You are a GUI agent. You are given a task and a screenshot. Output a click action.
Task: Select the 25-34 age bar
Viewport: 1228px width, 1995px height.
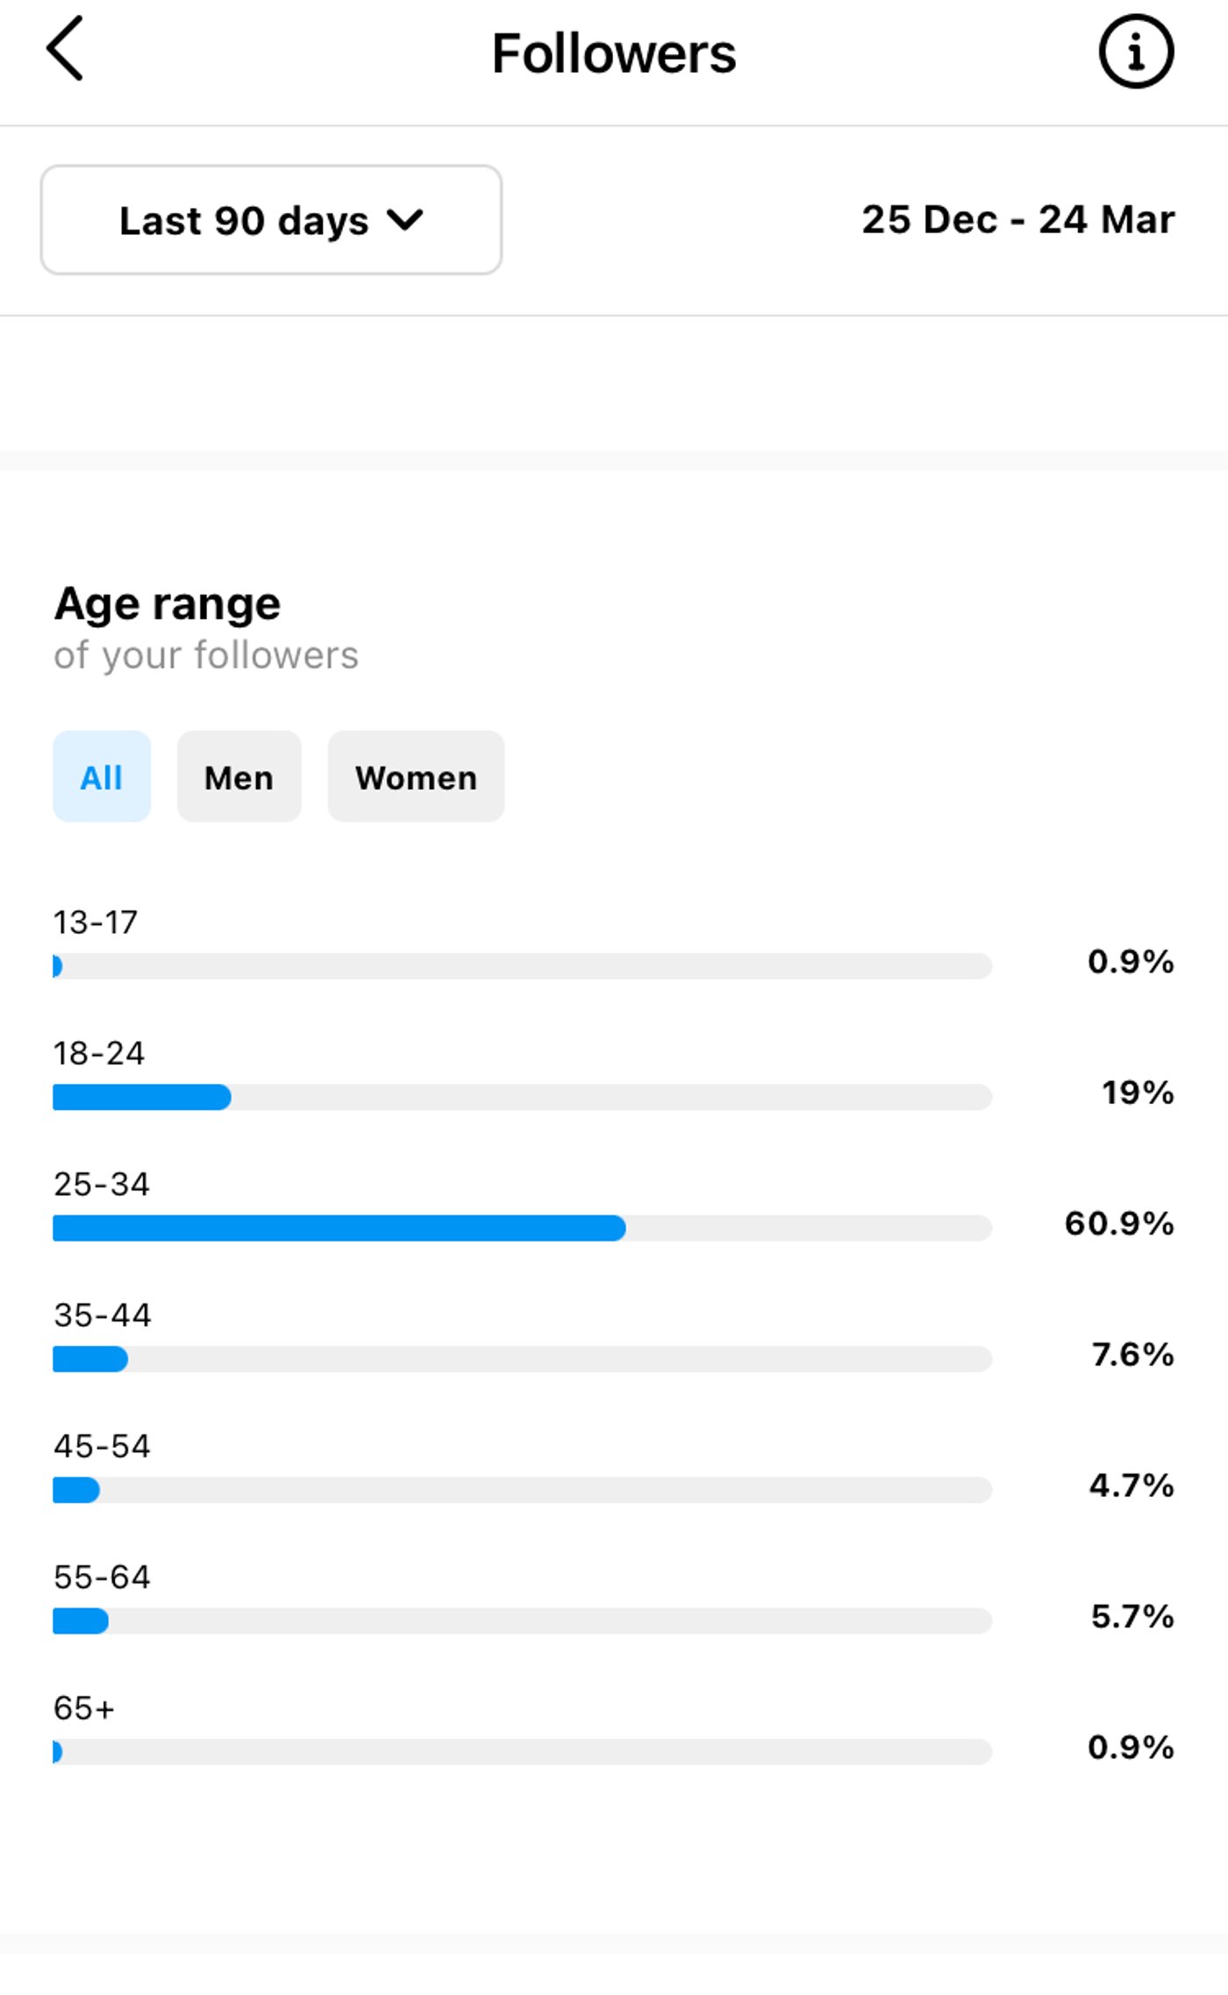[522, 1228]
